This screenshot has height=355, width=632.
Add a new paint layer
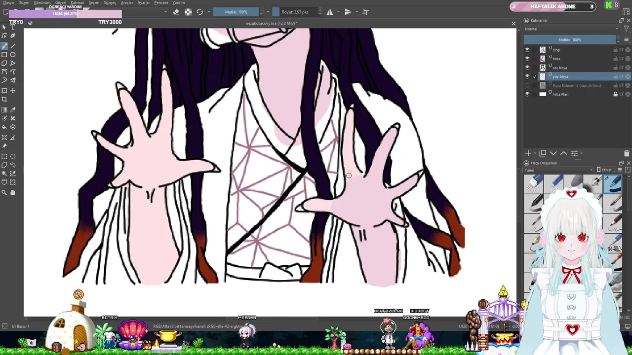[x=528, y=154]
